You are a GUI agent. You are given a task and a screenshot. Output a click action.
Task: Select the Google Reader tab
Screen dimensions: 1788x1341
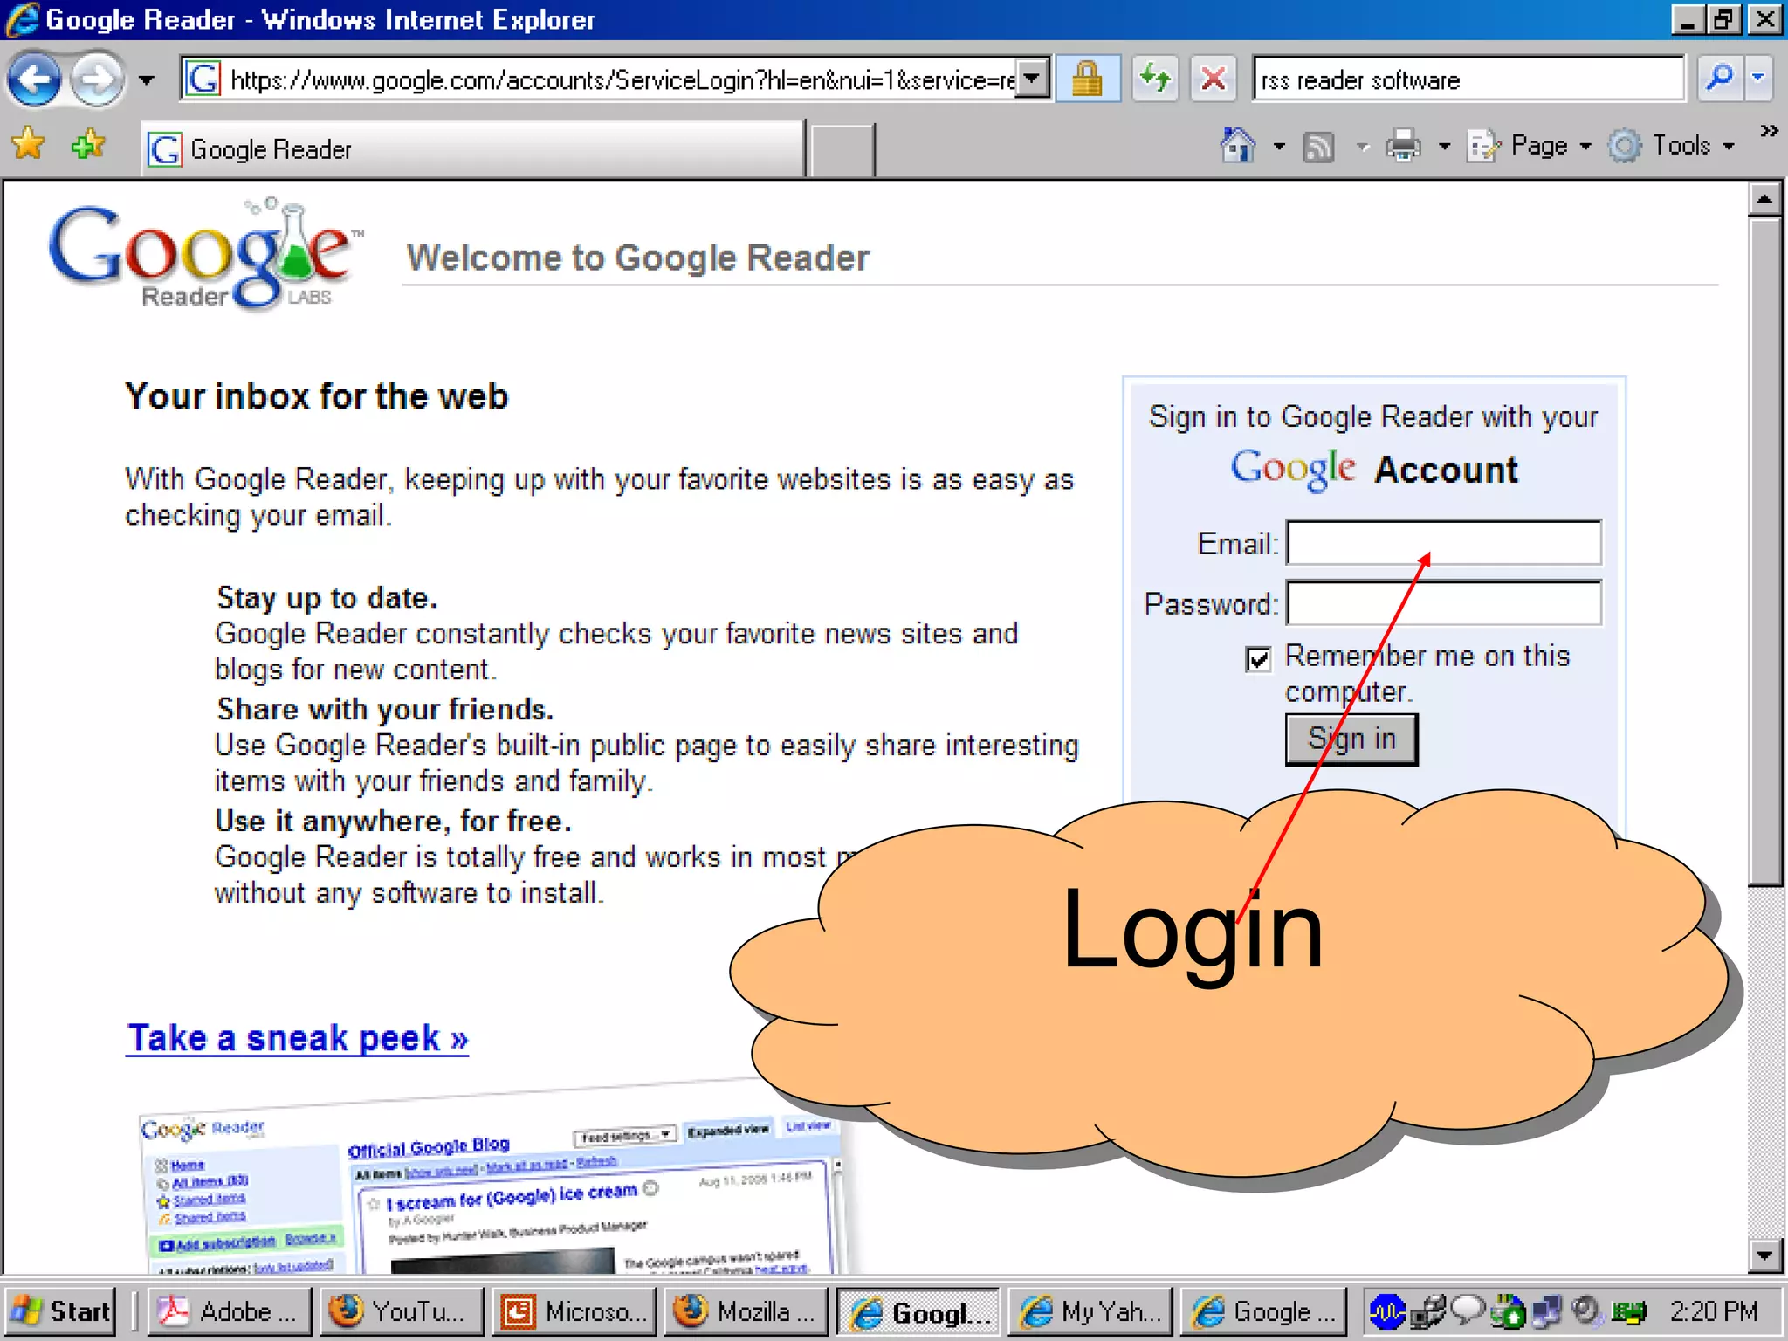[472, 149]
